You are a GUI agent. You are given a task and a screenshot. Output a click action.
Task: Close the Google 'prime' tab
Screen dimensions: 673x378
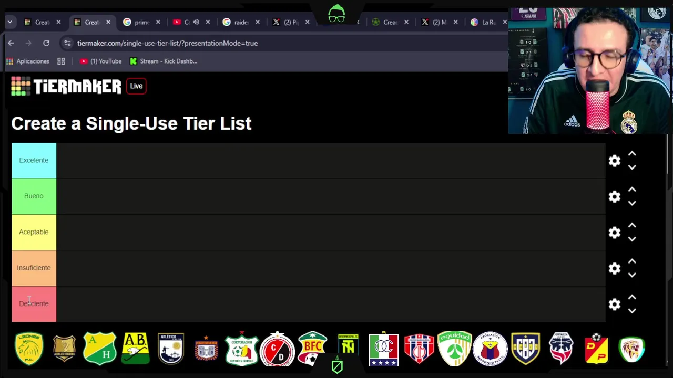158,22
